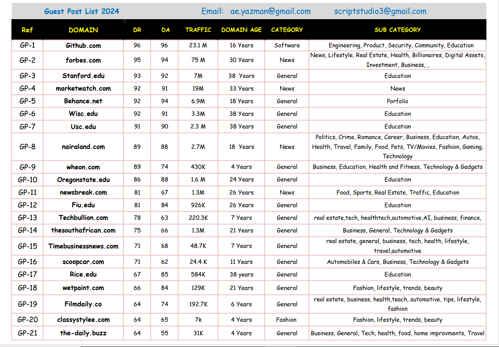Click the SUB CATEGORY column header

[x=397, y=30]
